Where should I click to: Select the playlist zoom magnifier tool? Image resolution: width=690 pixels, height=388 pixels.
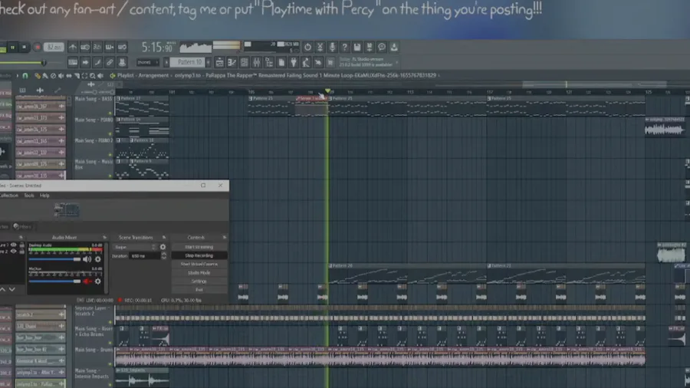93,76
